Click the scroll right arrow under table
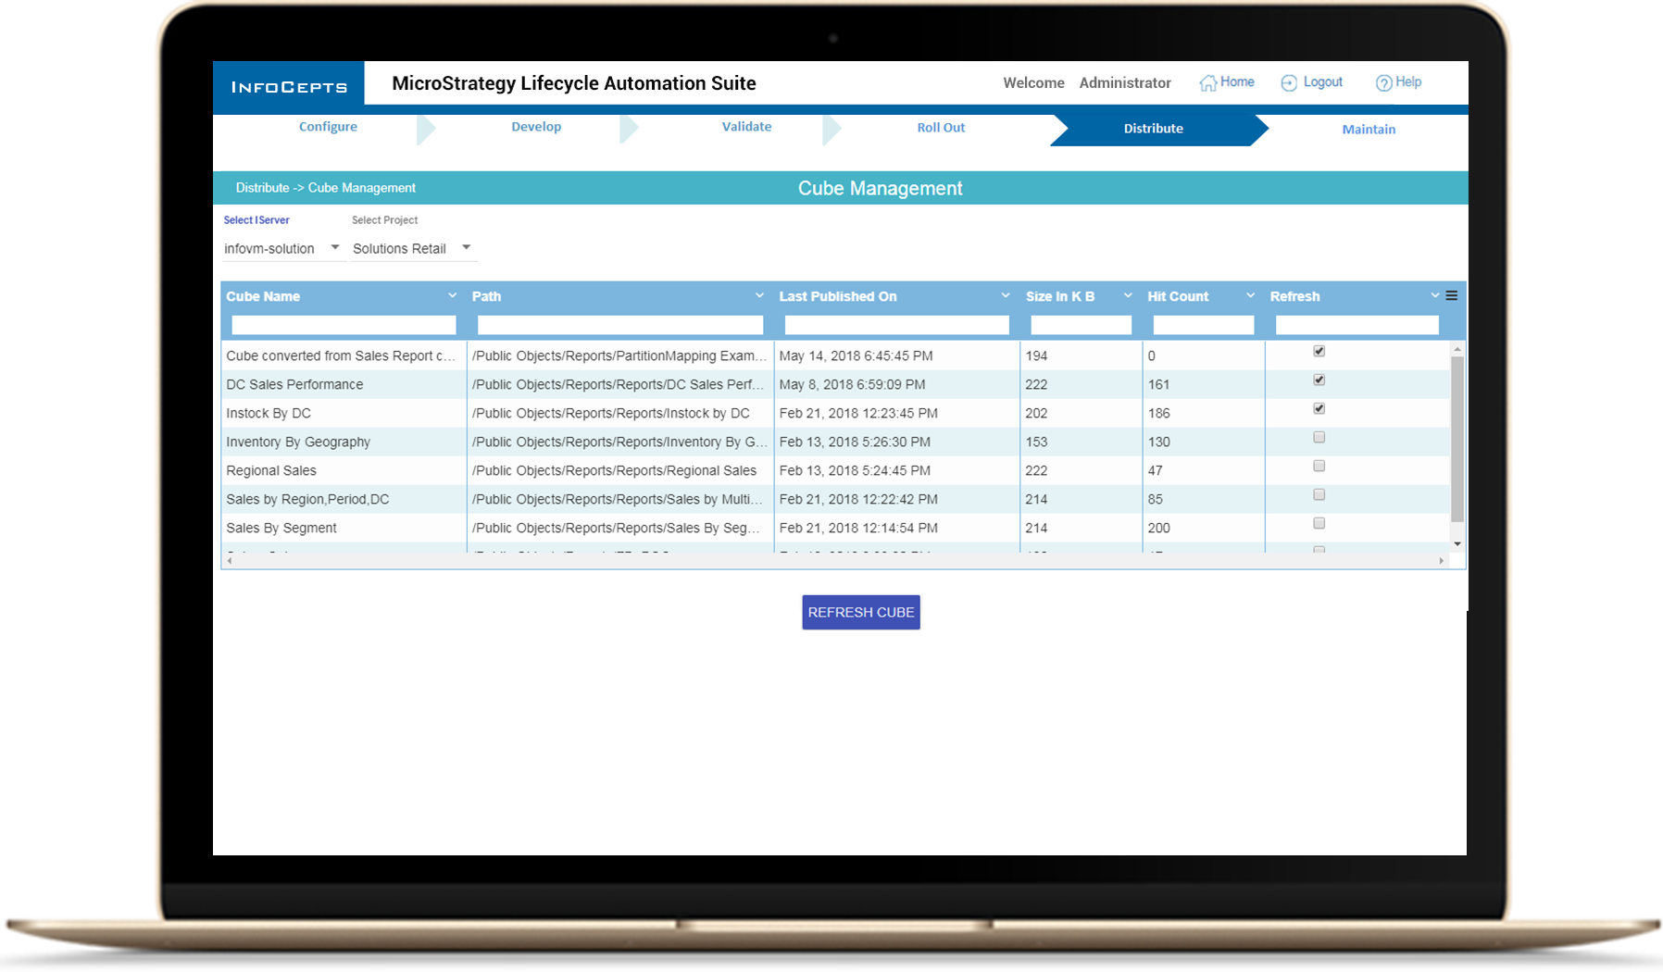Viewport: 1663px width, 972px height. [1441, 561]
